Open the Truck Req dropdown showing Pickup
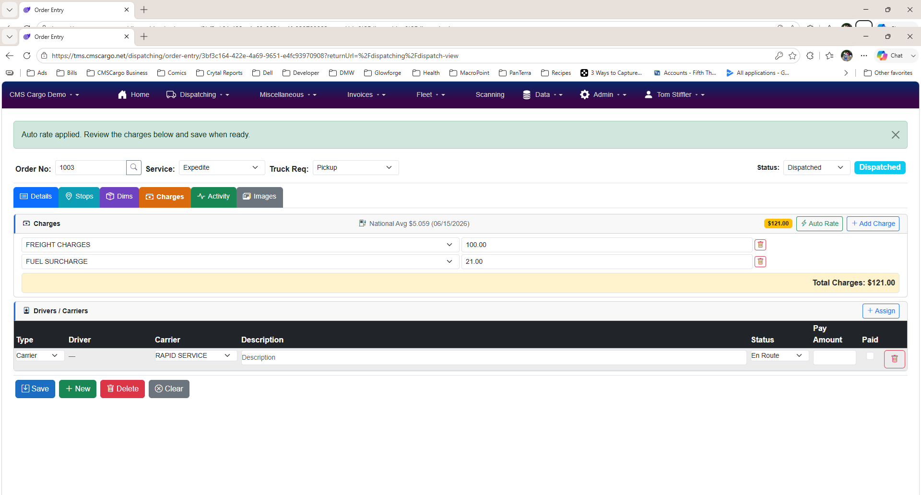The image size is (921, 495). 355,167
